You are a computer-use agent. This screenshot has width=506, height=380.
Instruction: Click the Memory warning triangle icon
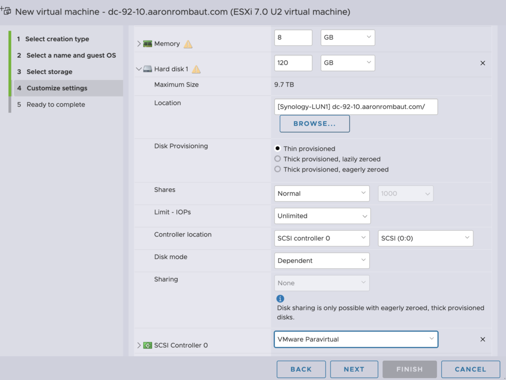point(188,44)
